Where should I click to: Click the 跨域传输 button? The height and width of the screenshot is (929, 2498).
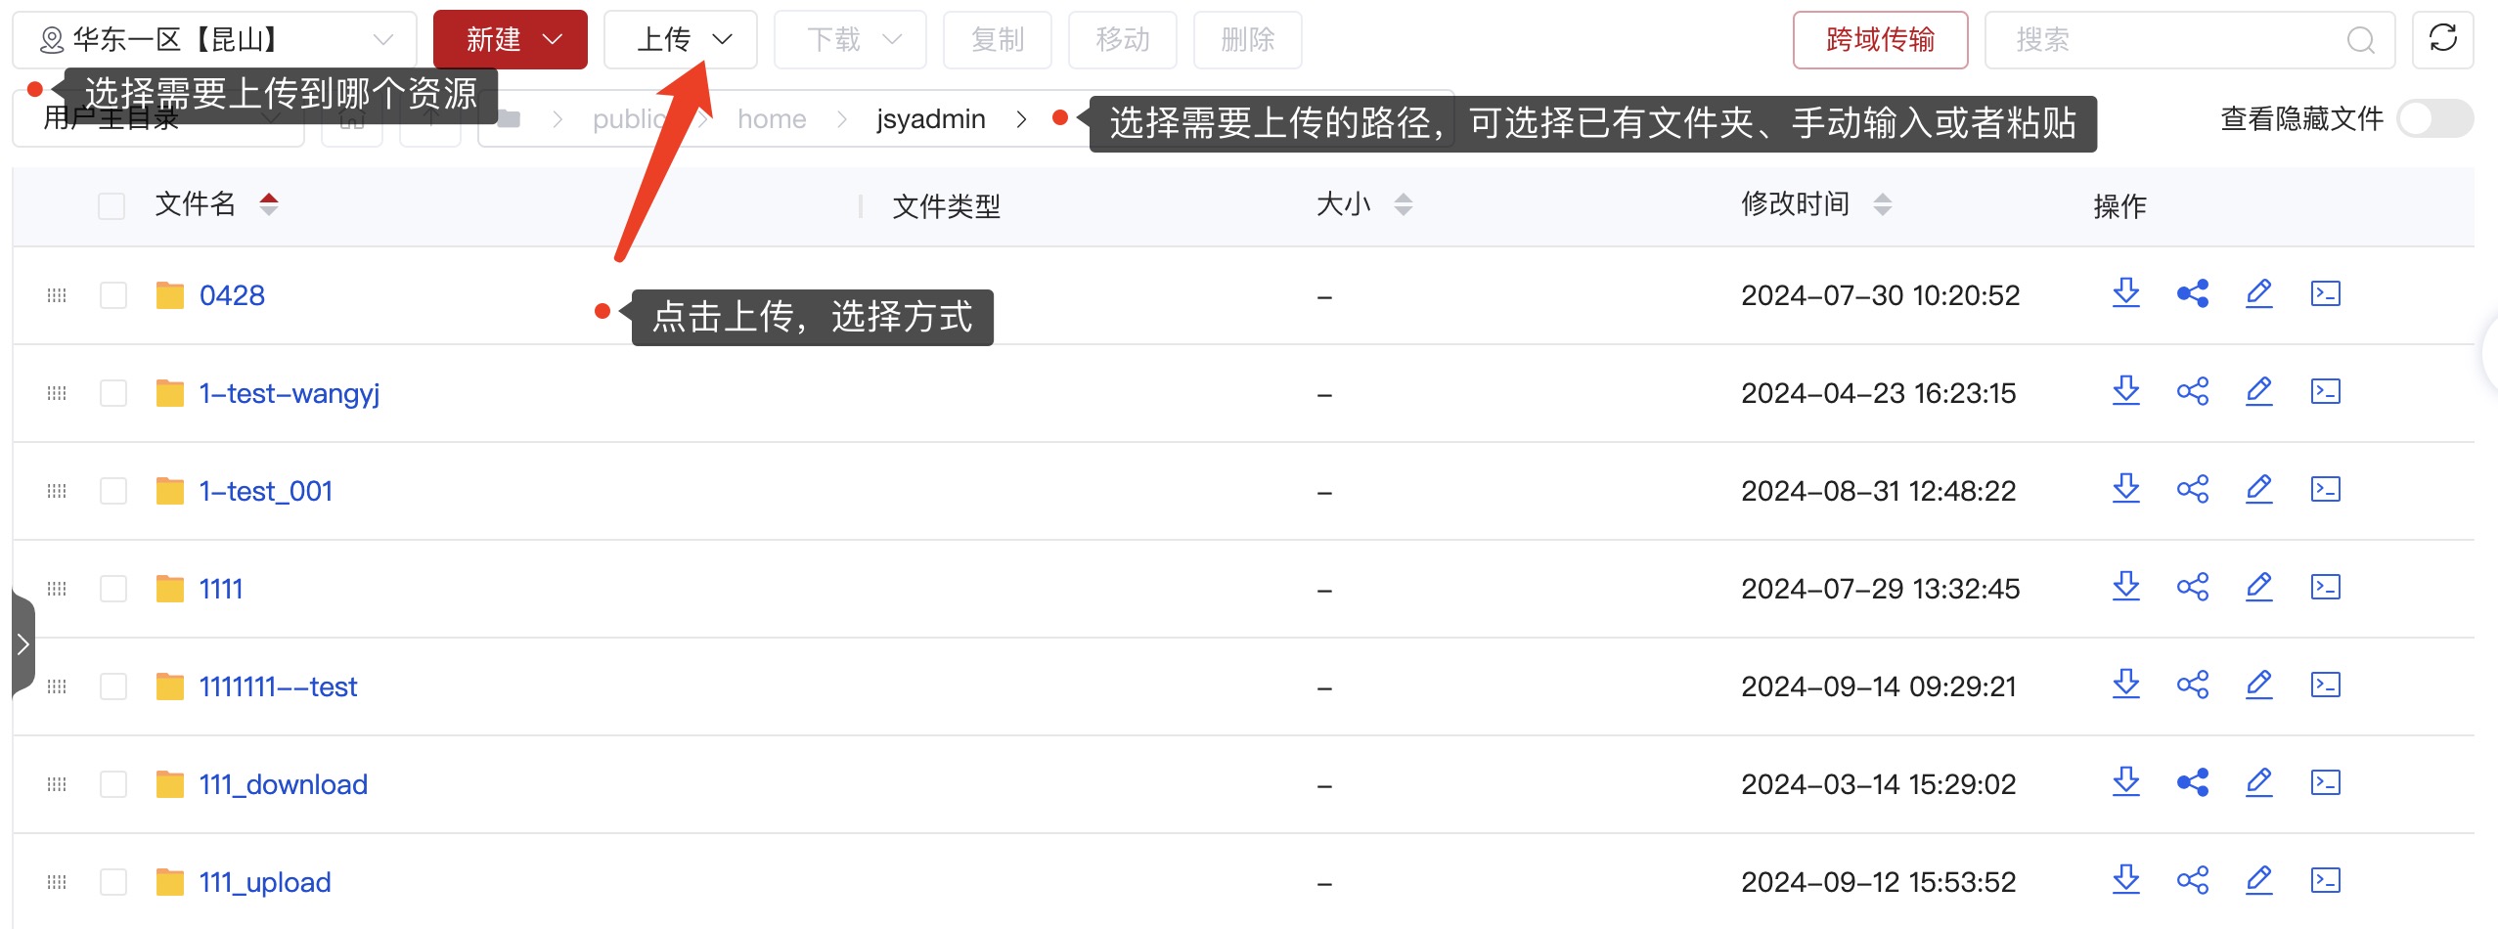(1880, 40)
